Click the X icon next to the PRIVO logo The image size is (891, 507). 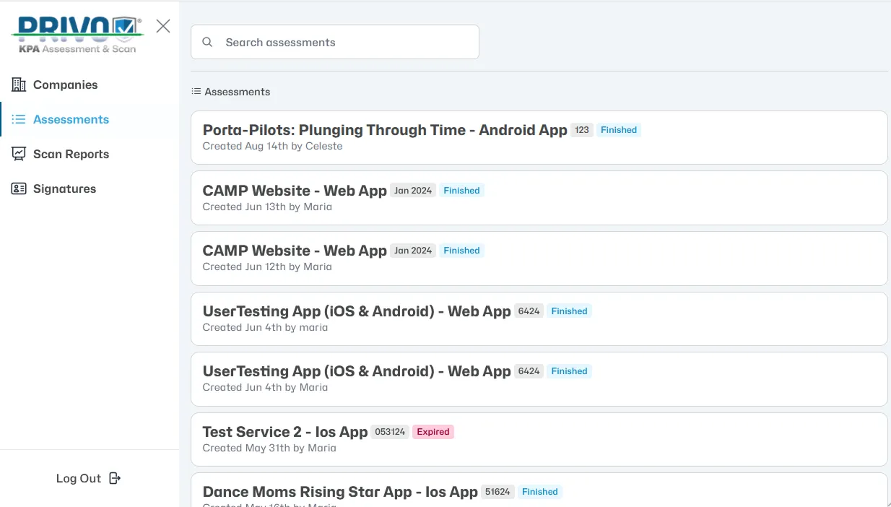point(162,25)
